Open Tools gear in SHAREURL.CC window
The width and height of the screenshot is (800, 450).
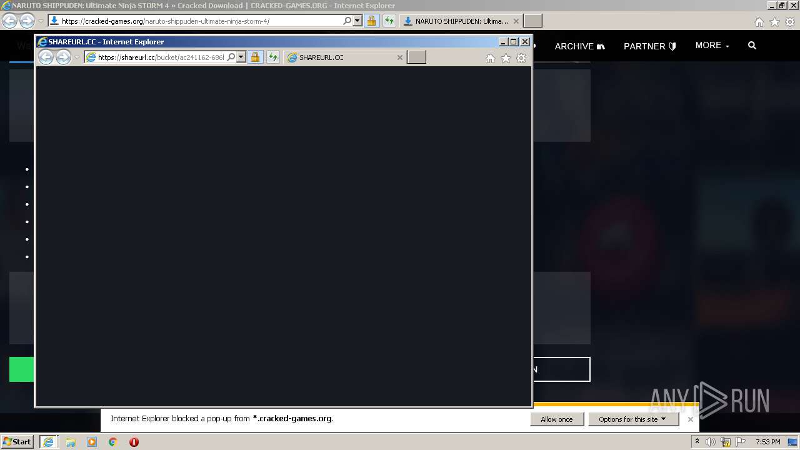tap(521, 58)
